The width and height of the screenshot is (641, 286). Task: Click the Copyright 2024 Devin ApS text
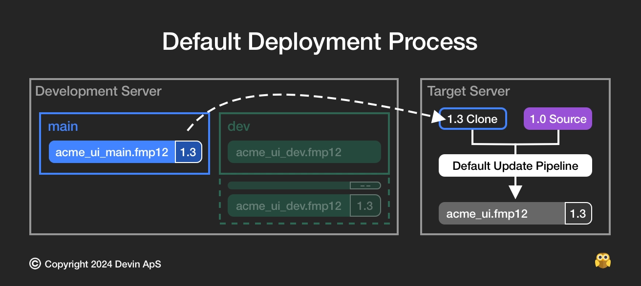[x=103, y=265]
